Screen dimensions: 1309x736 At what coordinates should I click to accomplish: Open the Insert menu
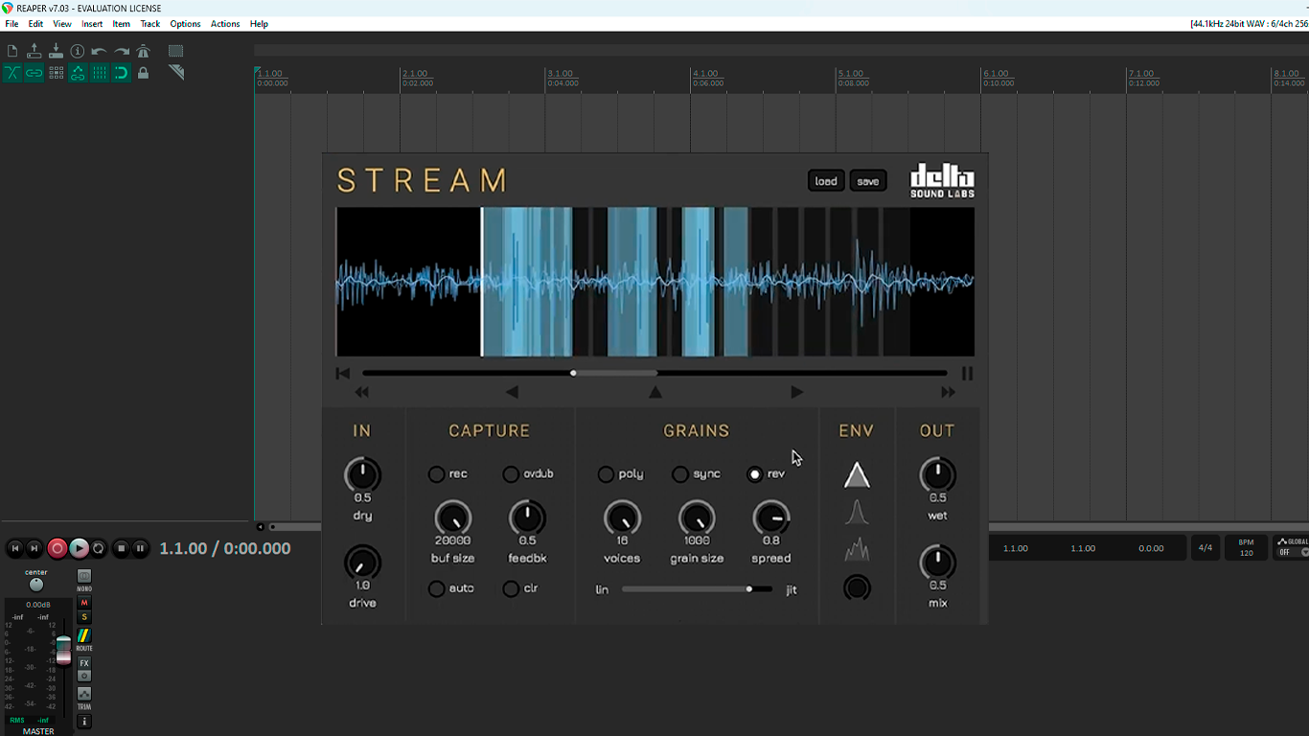coord(92,24)
